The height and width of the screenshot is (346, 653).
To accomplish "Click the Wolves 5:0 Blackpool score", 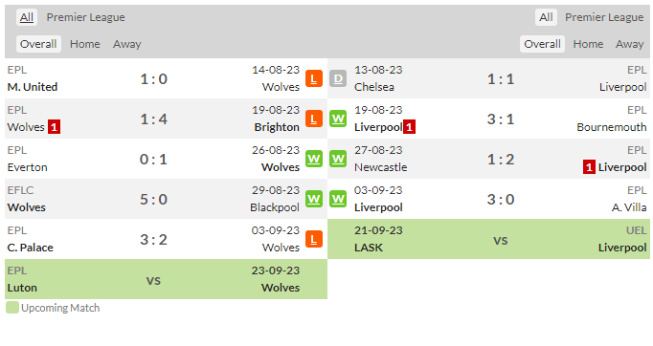I will (x=153, y=200).
